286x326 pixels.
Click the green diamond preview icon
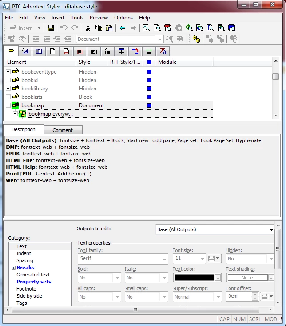pos(189,27)
